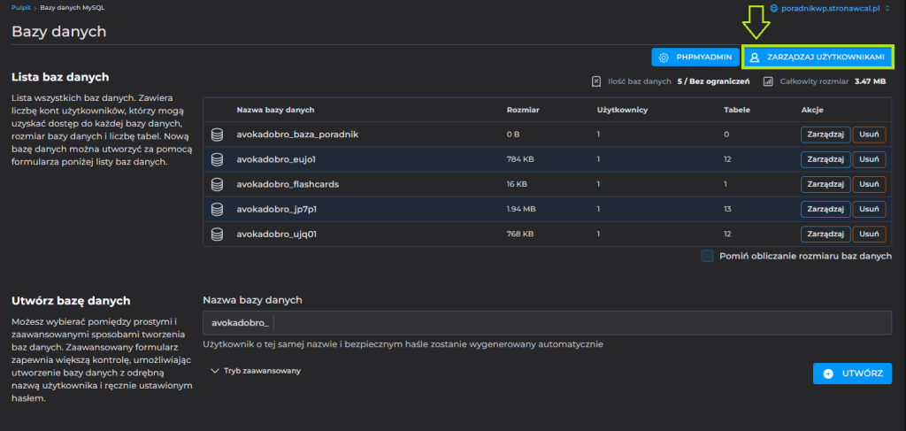Screen dimensions: 906x431
Task: Click the globe icon next to domain name
Action: pos(774,8)
